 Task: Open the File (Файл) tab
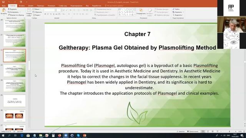(3, 6)
